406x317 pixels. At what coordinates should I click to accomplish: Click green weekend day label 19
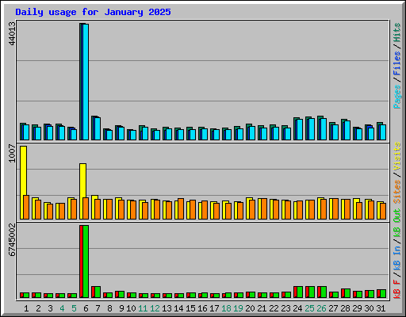(x=238, y=308)
